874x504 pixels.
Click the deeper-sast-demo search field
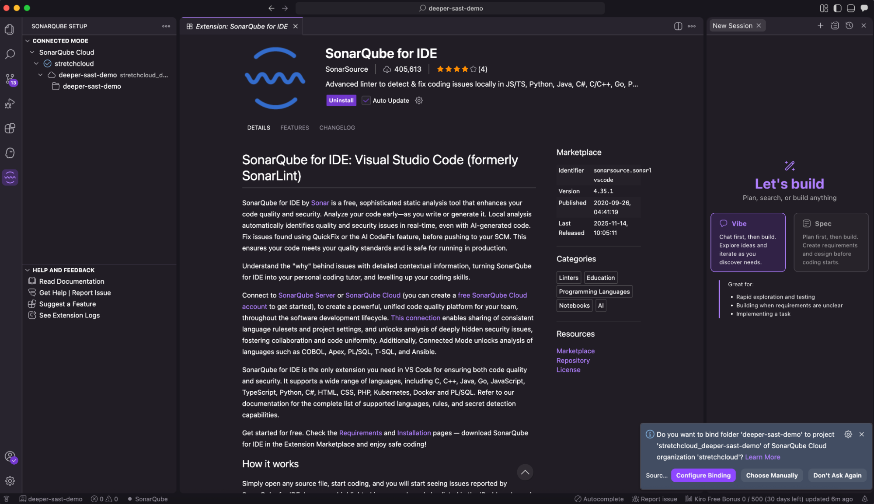point(450,8)
